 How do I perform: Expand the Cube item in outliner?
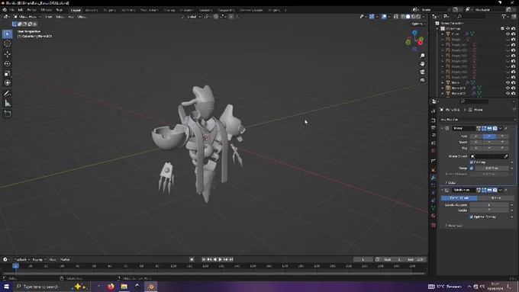click(443, 34)
